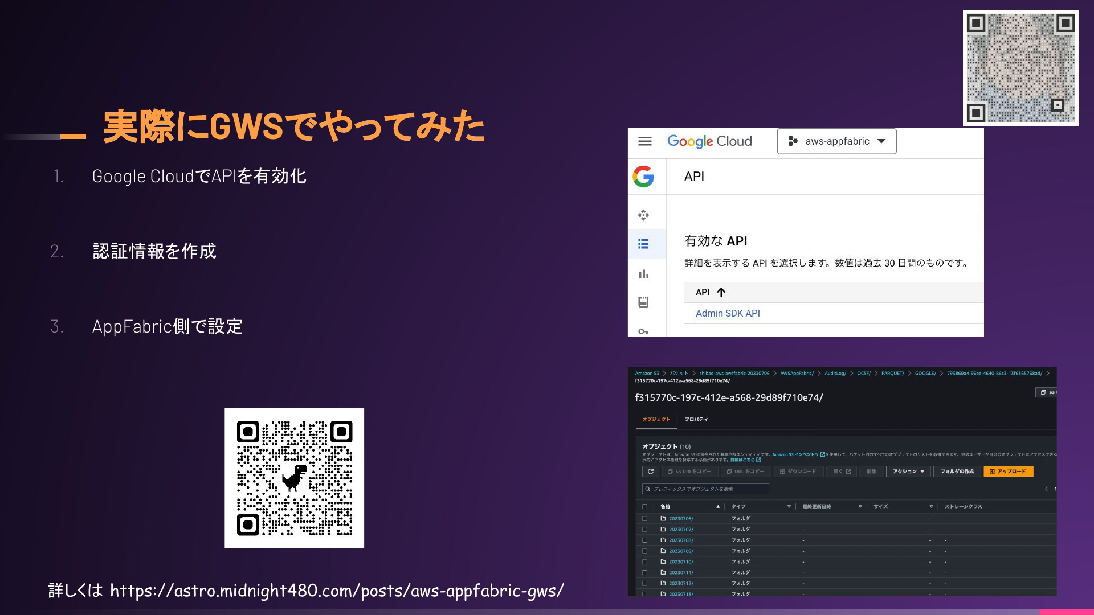Viewport: 1094px width, 615px height.
Task: Open folder link 20230710/
Action: (x=681, y=561)
